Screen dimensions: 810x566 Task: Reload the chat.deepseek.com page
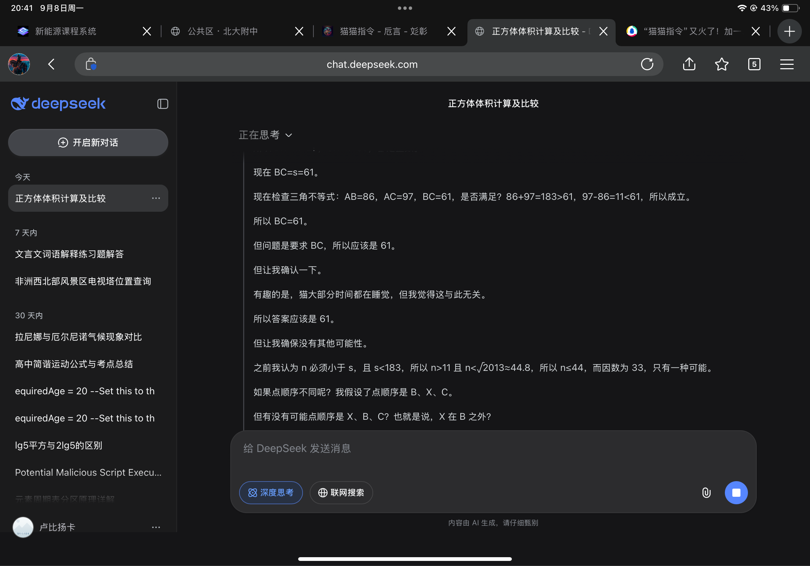647,64
